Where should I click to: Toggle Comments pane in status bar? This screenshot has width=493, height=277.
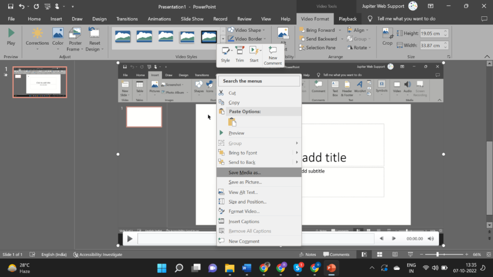click(336, 254)
